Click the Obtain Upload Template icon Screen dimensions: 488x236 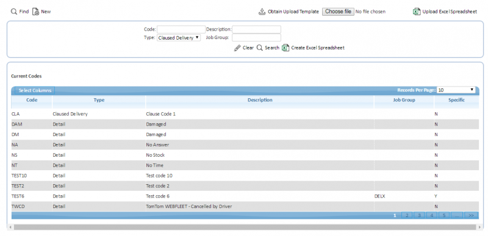(x=262, y=12)
